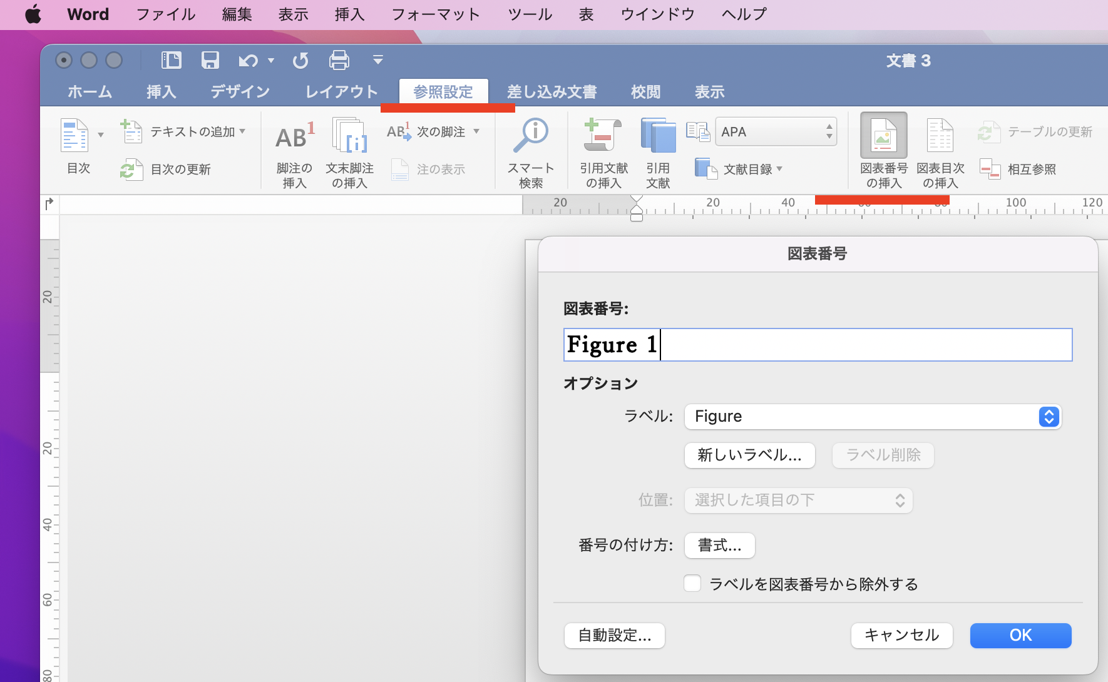Click the citation style icon beside APA
Screen dimensions: 1108x682
click(x=698, y=132)
